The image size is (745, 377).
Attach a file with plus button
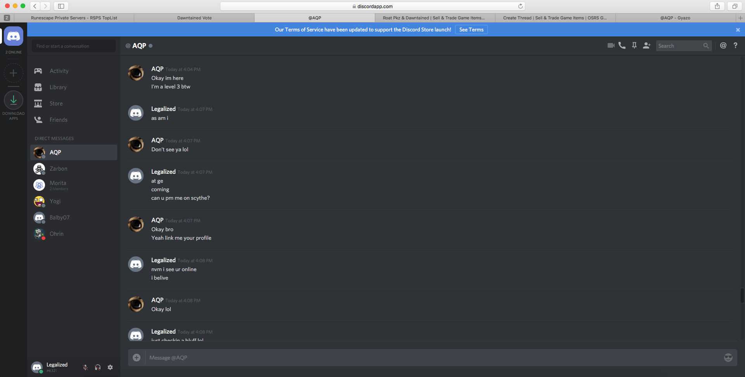[x=137, y=358]
